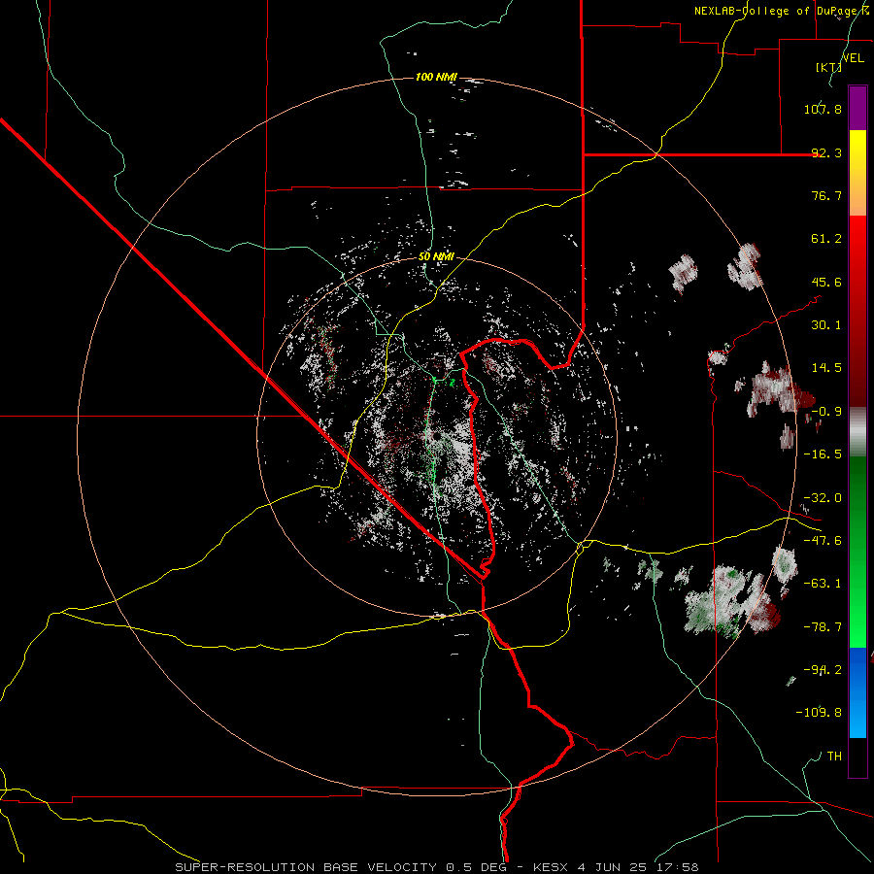Click the NEXLAB-College of DuPage label
The image size is (874, 874).
tap(781, 11)
